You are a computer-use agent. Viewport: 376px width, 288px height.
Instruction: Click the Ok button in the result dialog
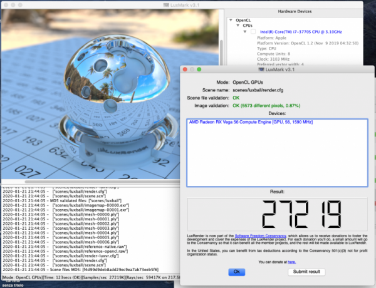click(236, 272)
